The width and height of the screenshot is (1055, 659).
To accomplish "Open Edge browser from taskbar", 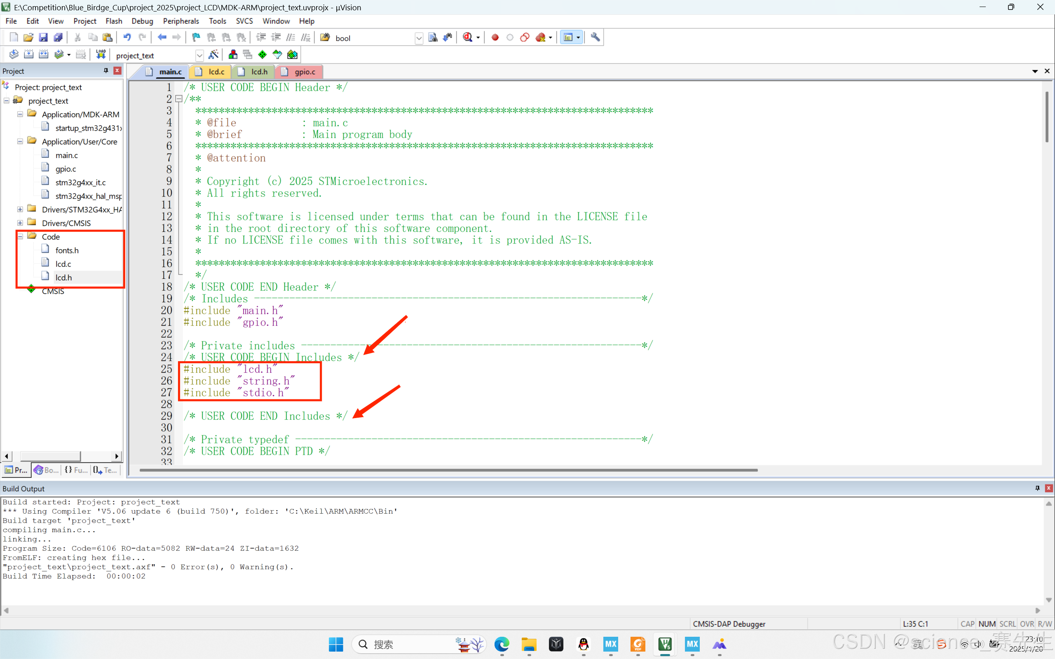I will [502, 644].
